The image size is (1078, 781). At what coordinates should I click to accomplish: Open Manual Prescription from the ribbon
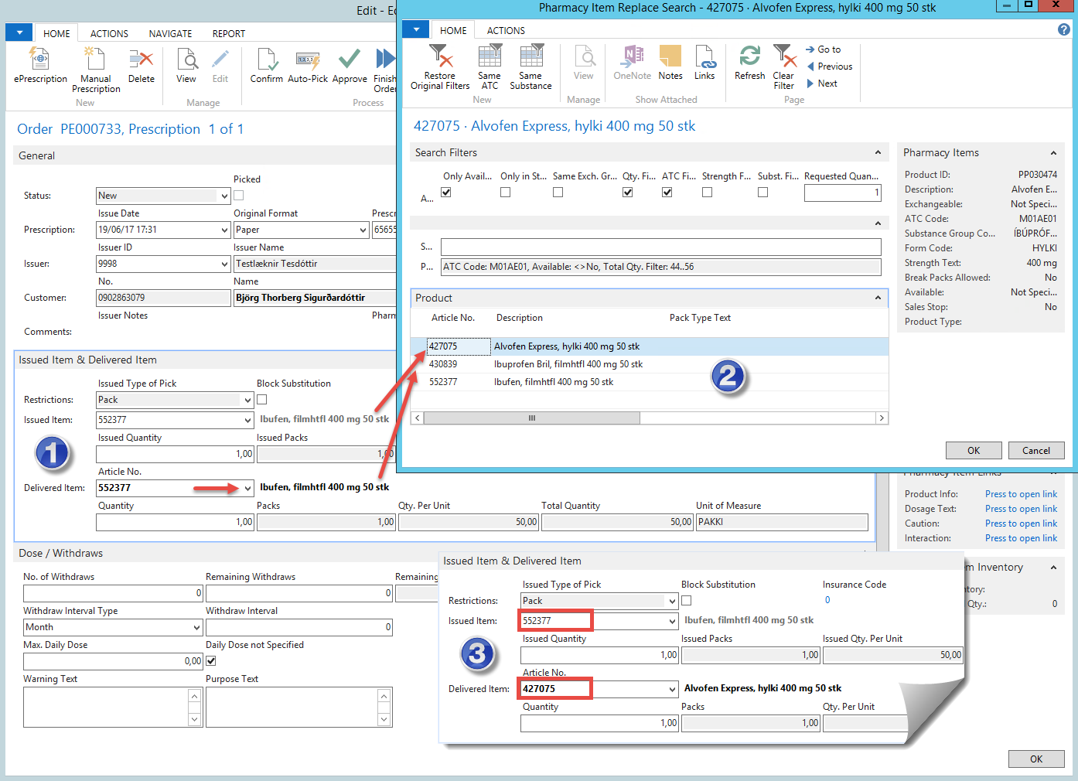tap(96, 60)
